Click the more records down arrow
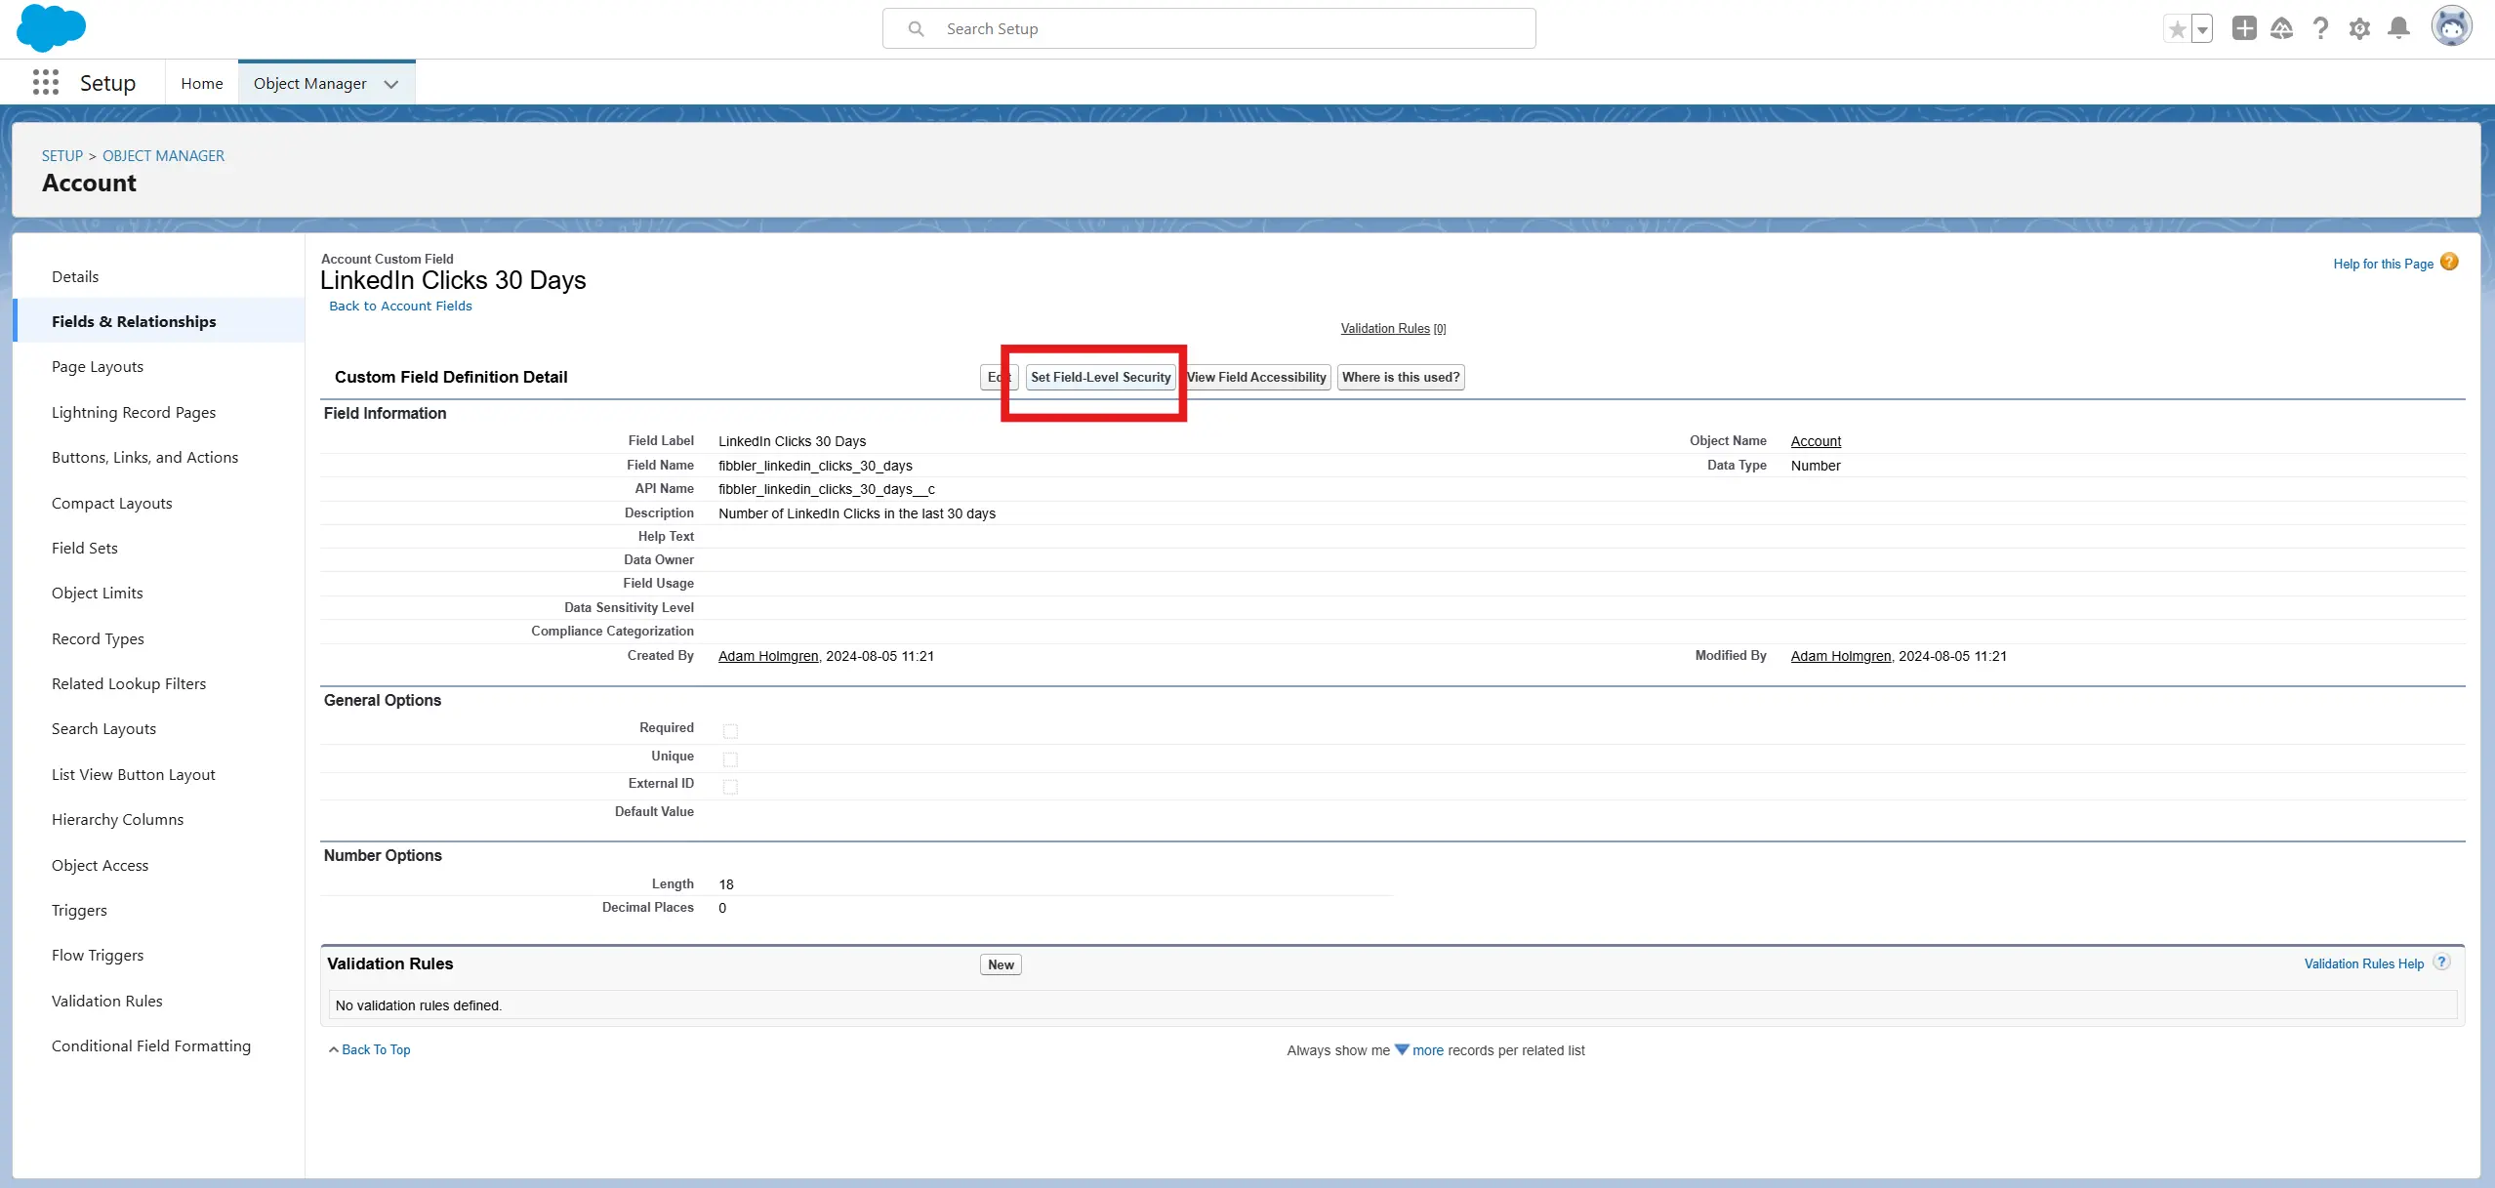The height and width of the screenshot is (1188, 2495). [1402, 1049]
